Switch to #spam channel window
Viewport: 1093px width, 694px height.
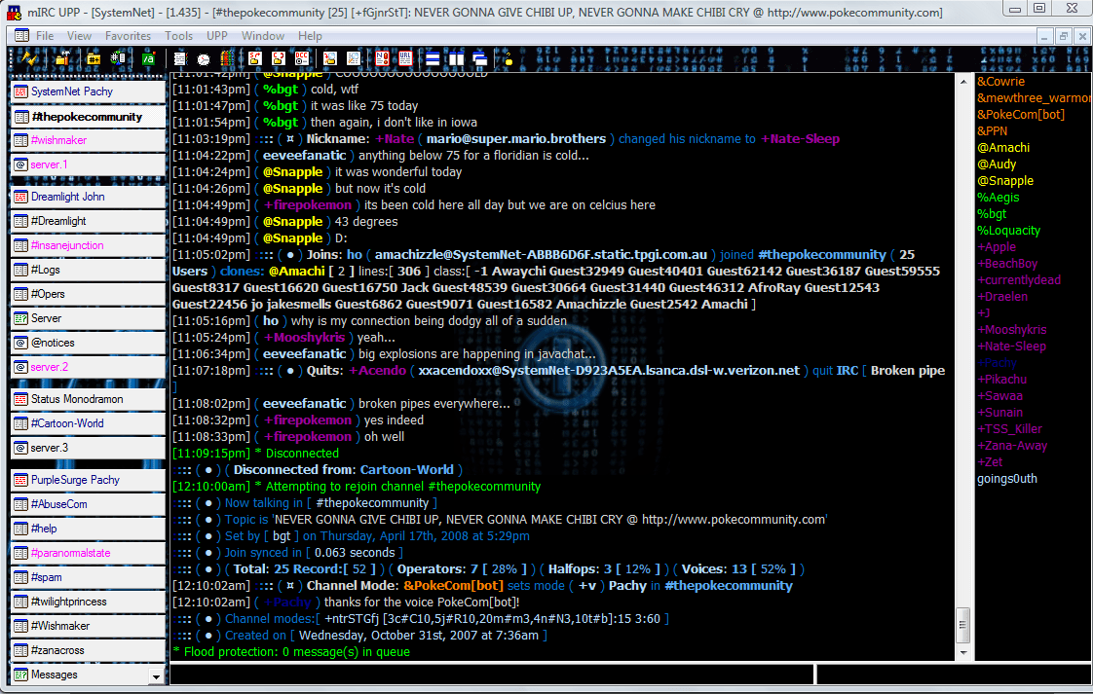(89, 577)
